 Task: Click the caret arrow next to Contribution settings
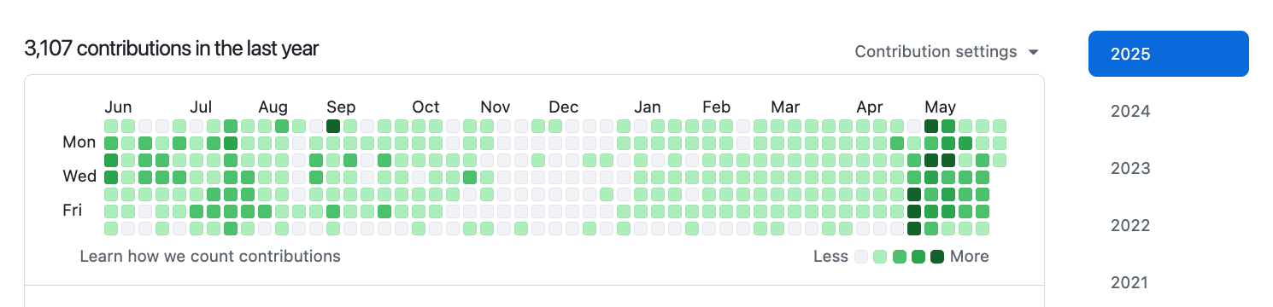coord(1034,53)
